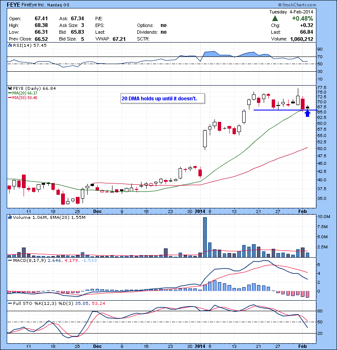The height and width of the screenshot is (350, 337).
Task: Click the MACD(8,17,9) indicator label
Action: point(29,260)
